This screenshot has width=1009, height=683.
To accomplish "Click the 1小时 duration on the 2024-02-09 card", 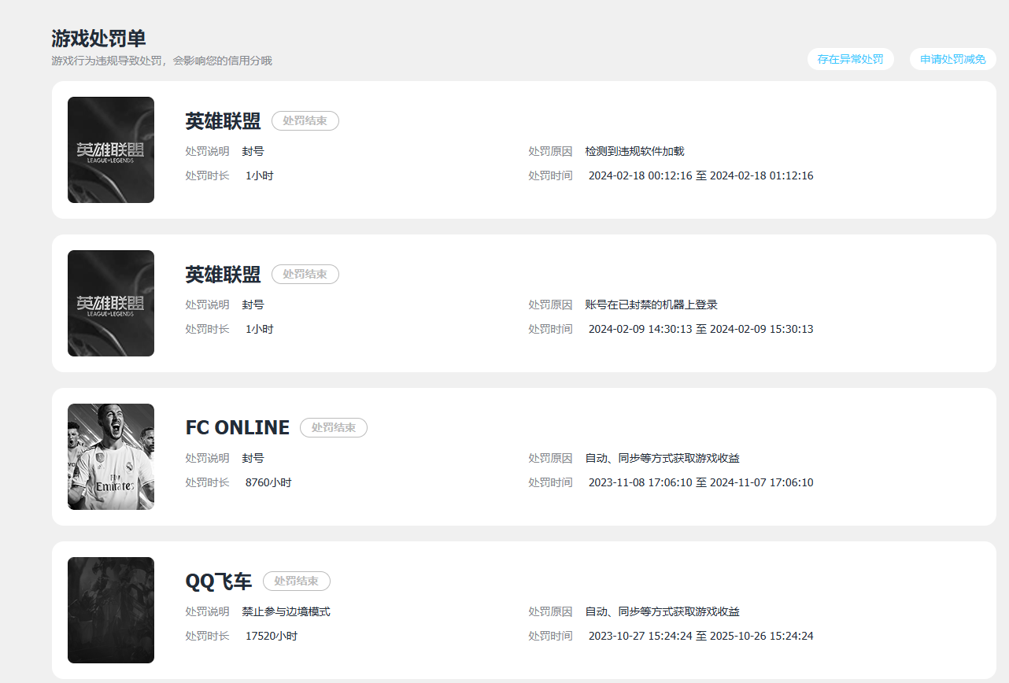I will (260, 329).
